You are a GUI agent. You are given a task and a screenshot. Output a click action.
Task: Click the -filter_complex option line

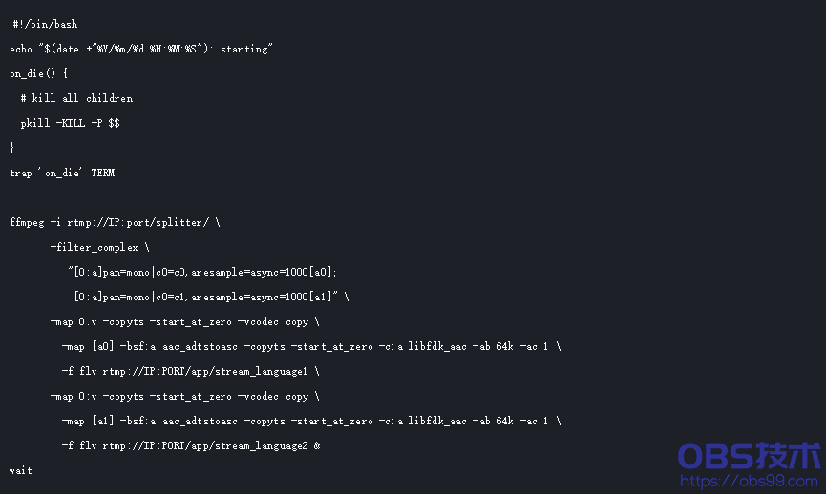point(99,247)
